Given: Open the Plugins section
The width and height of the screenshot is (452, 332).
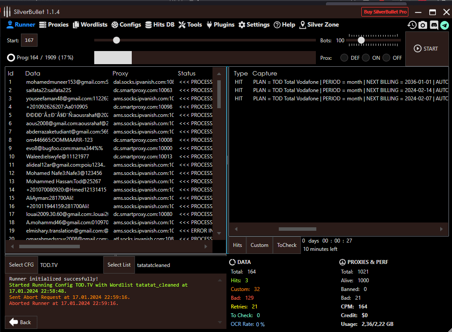Looking at the screenshot, I should (x=220, y=24).
